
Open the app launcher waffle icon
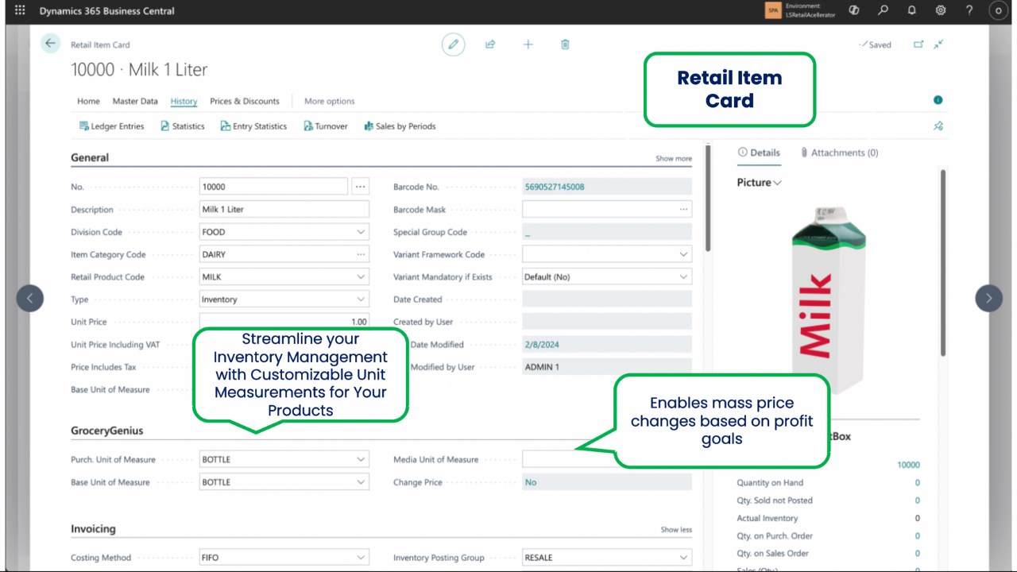point(20,11)
